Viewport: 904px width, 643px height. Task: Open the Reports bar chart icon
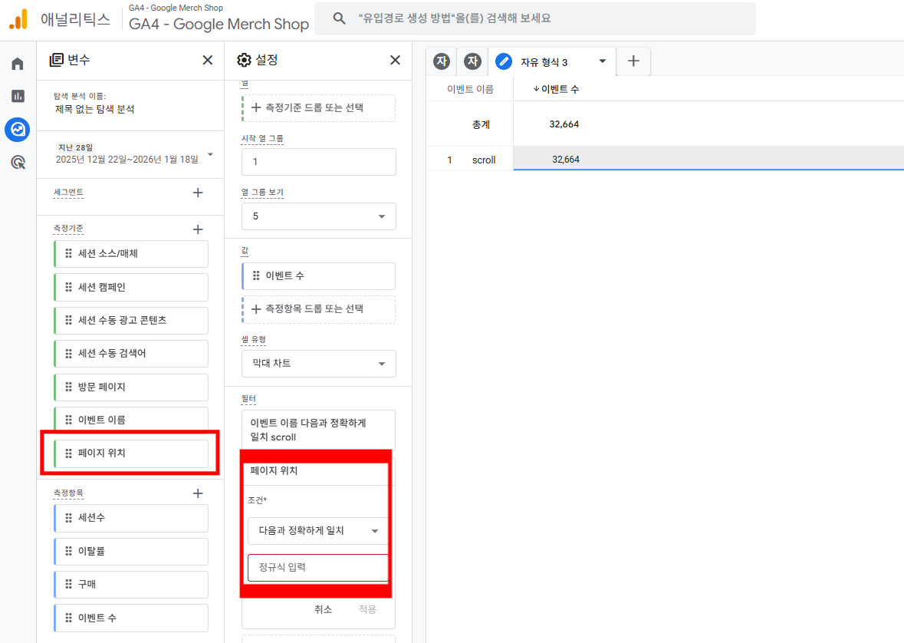point(18,96)
